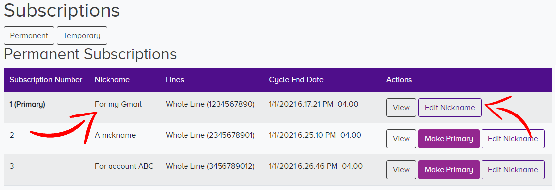View subscription number 2
Screen dimensions: 556x190
[x=401, y=139]
